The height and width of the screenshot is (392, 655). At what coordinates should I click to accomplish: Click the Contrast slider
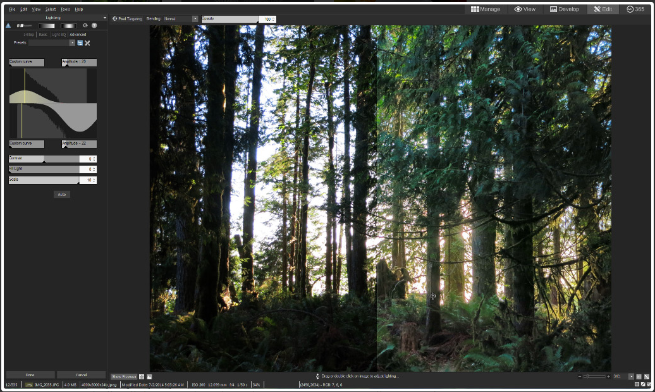point(44,159)
